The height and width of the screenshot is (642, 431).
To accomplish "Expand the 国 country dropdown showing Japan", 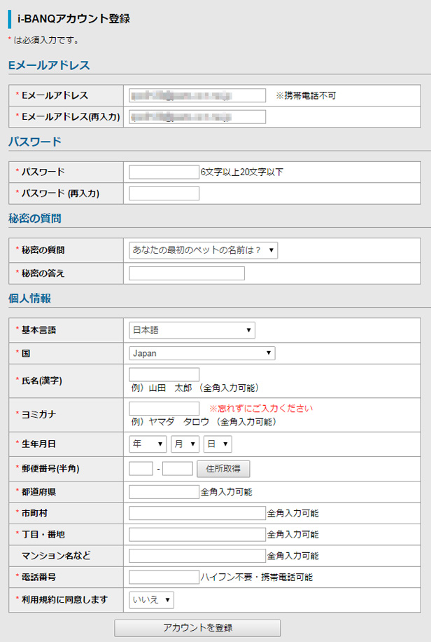I will pyautogui.click(x=203, y=353).
